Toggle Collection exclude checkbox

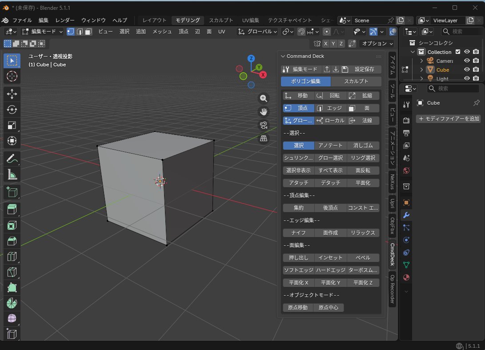(x=458, y=52)
